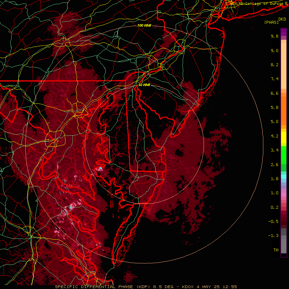
Task: Click the KDOX station identifier in the footer
Action: (188, 287)
